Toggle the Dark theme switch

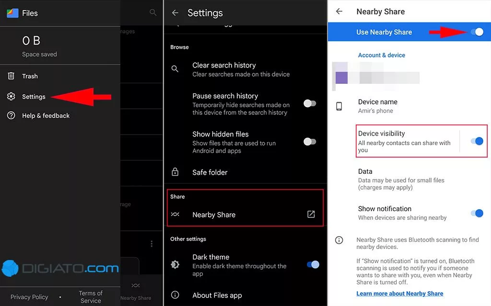(x=313, y=265)
